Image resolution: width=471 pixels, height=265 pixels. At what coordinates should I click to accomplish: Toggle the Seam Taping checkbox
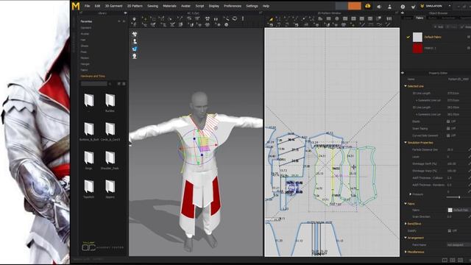448,128
